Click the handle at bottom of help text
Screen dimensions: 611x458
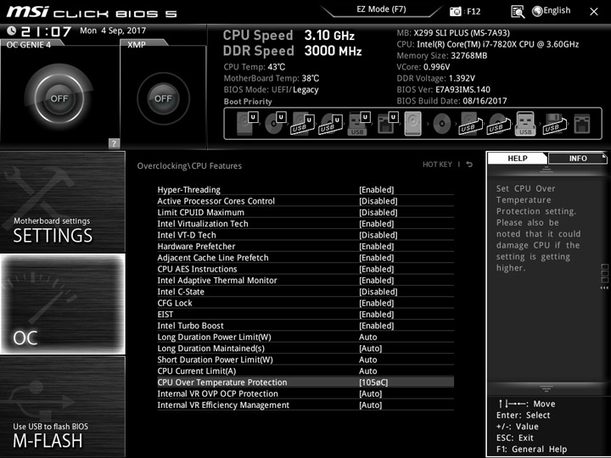(546, 388)
